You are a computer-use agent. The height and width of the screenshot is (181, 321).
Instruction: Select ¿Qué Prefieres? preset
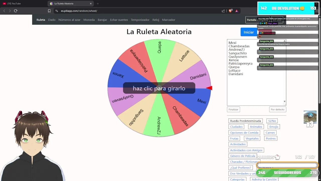click(240, 168)
